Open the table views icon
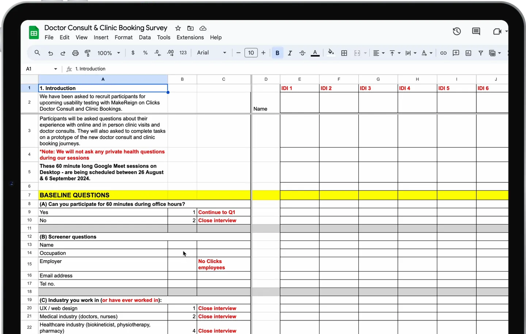 [x=492, y=53]
